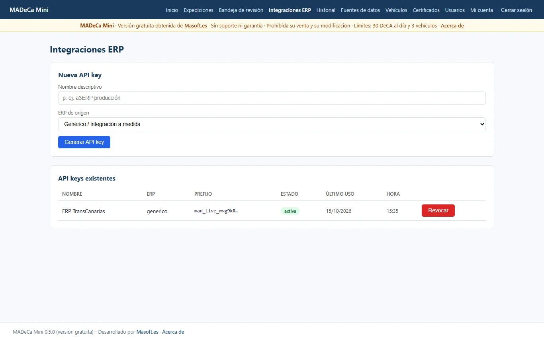Click the ESTADO column header
Viewport: 544px width, 342px height.
[290, 194]
